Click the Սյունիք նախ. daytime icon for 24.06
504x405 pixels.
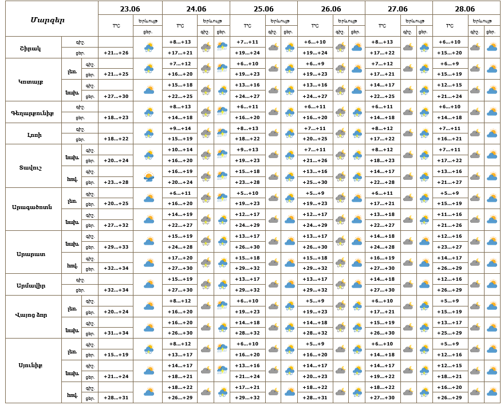click(222, 370)
